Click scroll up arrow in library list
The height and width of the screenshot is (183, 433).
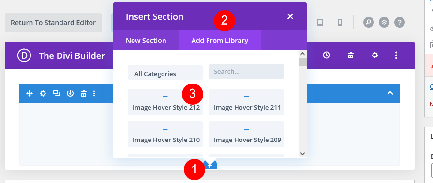[x=302, y=54]
